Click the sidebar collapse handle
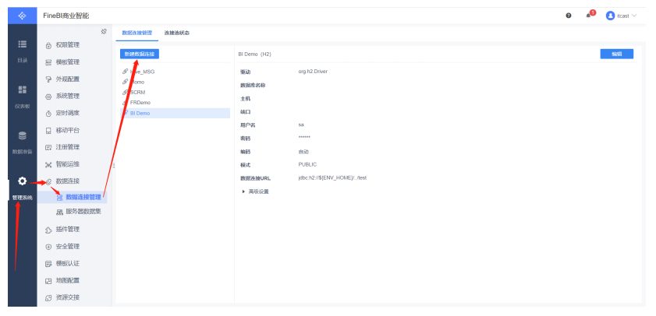Screen dimensions: 656x316 [x=114, y=166]
